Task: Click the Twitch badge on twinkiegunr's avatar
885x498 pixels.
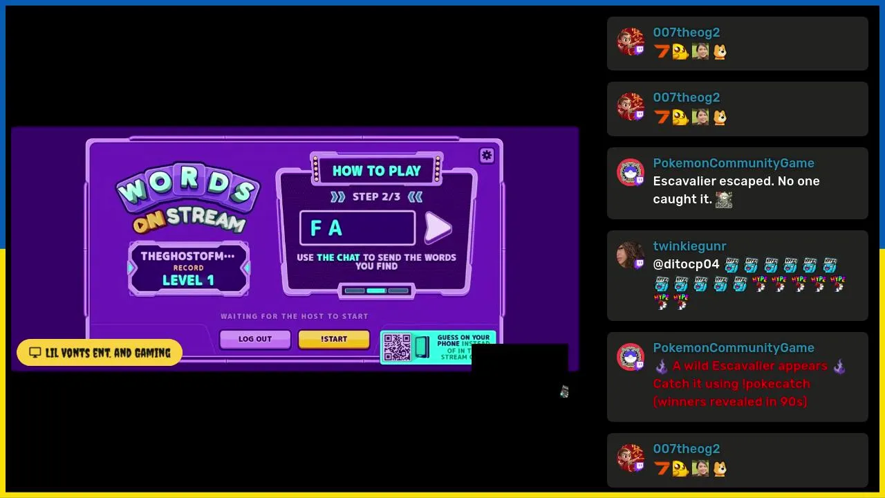Action: click(x=640, y=264)
